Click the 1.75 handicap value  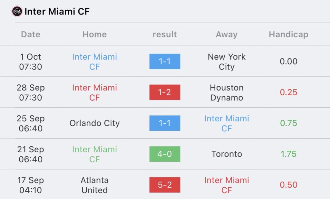click(288, 154)
